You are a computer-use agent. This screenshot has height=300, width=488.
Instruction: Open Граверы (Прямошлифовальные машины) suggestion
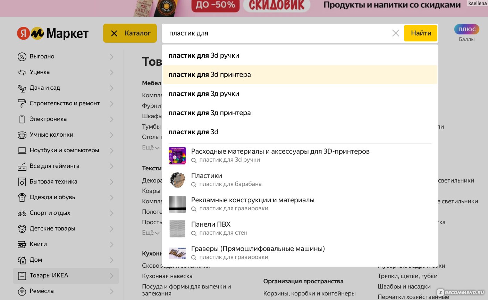tap(300, 253)
